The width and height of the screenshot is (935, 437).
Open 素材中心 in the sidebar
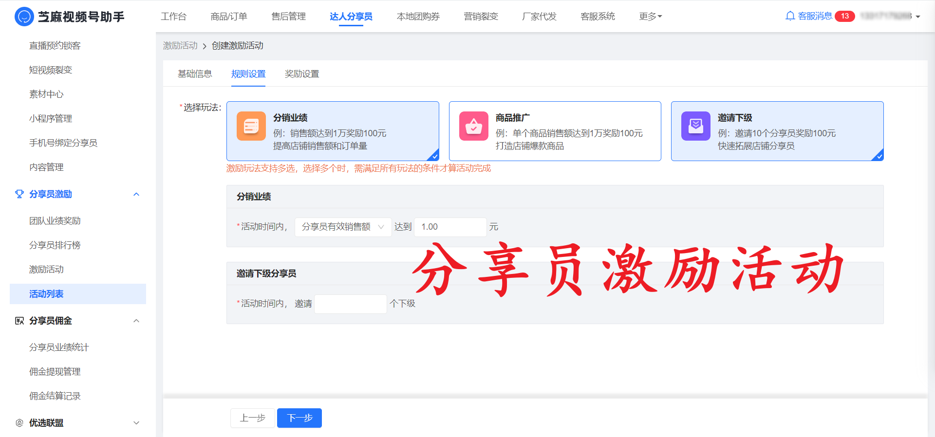46,94
